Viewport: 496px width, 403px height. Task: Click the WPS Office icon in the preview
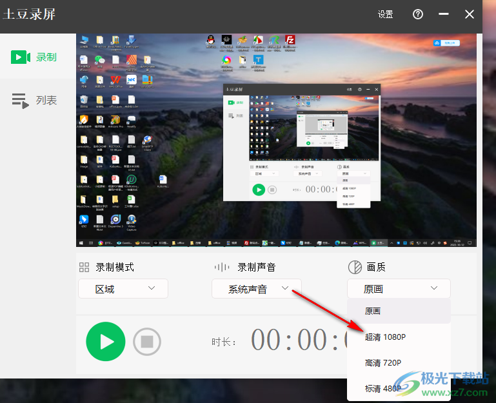pos(115,80)
